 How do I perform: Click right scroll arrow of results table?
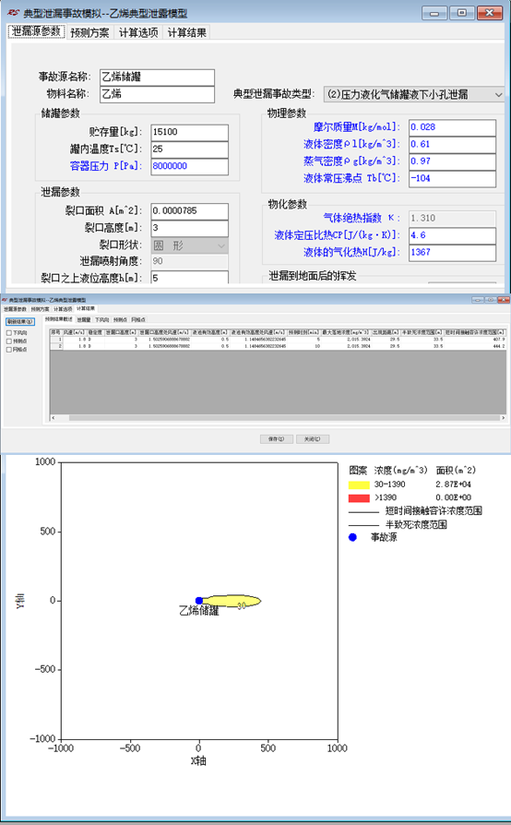tap(503, 418)
